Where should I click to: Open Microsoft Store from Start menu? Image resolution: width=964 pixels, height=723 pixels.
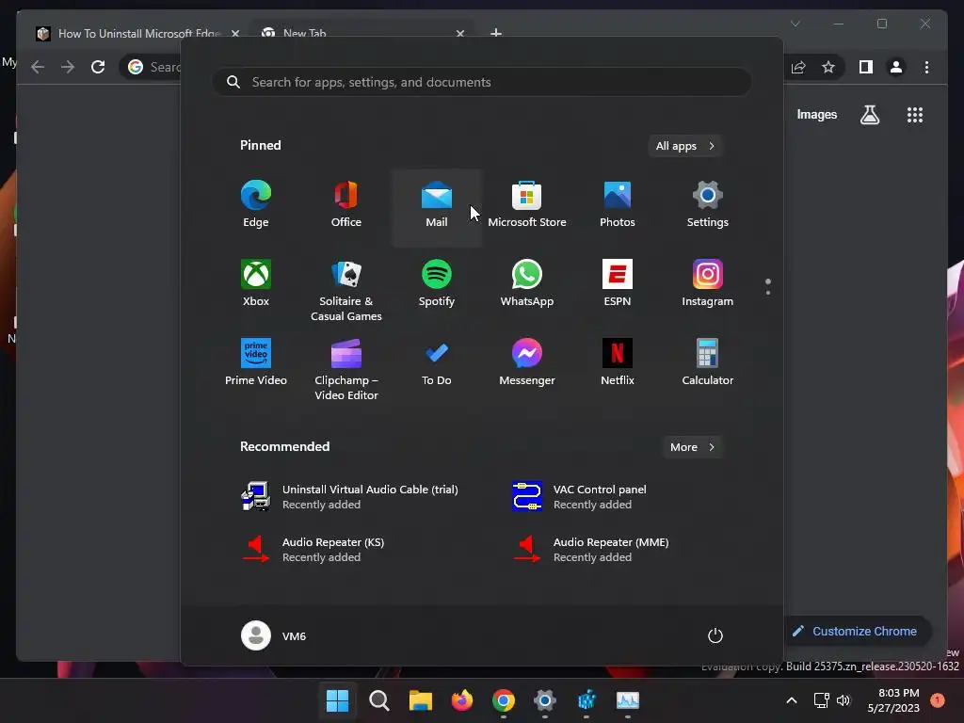pos(527,204)
